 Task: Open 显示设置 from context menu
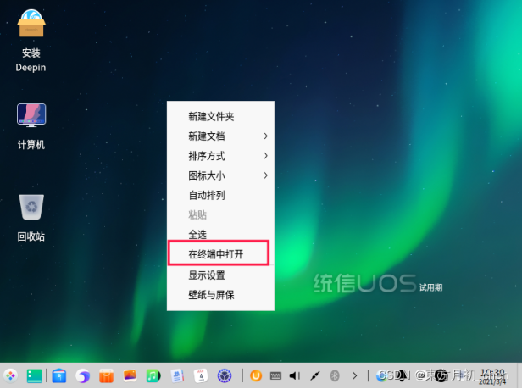[220, 275]
